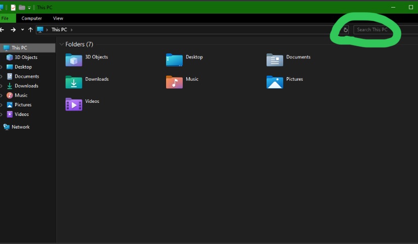Expand the Videos node in sidebar

coord(2,114)
